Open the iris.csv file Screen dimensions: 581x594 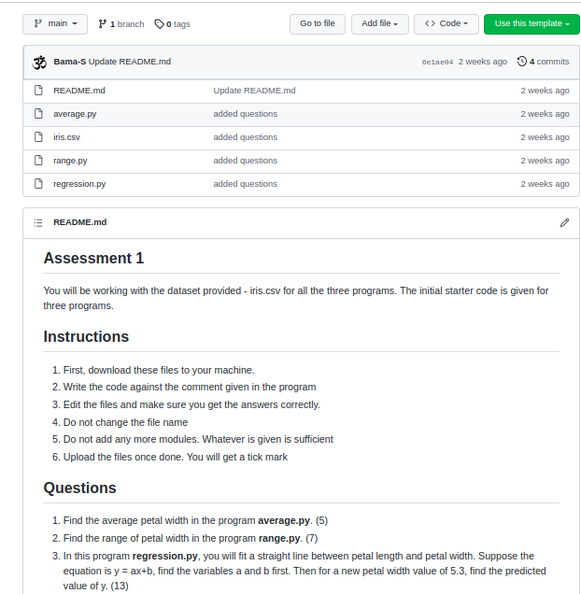click(x=66, y=137)
